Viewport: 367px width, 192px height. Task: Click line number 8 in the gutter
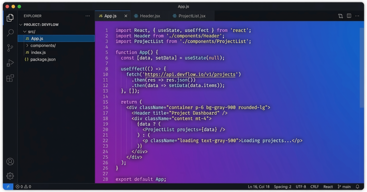click(106, 69)
